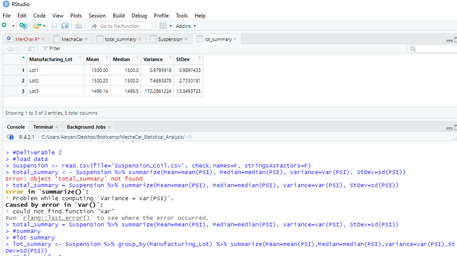This screenshot has width=457, height=256.
Task: Click the Save current document icon
Action: point(54,26)
